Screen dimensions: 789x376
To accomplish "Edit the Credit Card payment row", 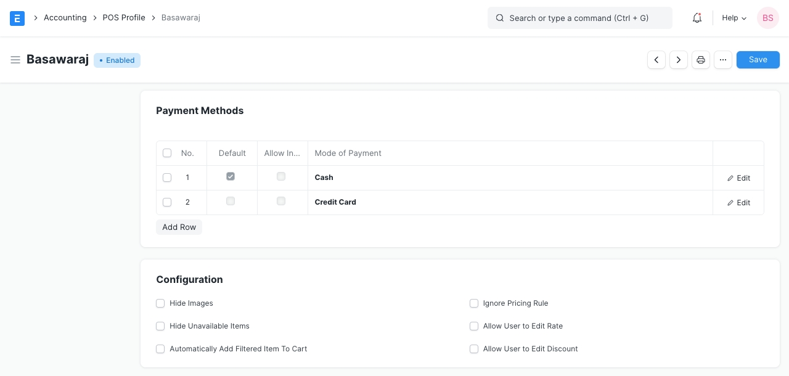I will 738,203.
